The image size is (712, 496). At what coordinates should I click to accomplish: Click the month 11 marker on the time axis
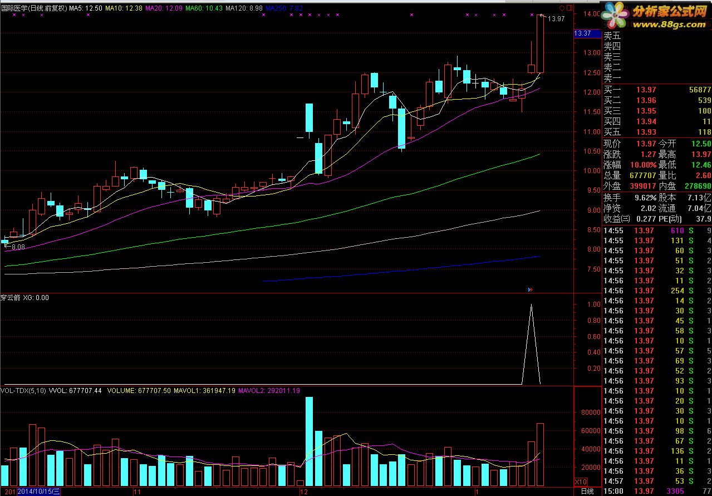click(x=137, y=492)
